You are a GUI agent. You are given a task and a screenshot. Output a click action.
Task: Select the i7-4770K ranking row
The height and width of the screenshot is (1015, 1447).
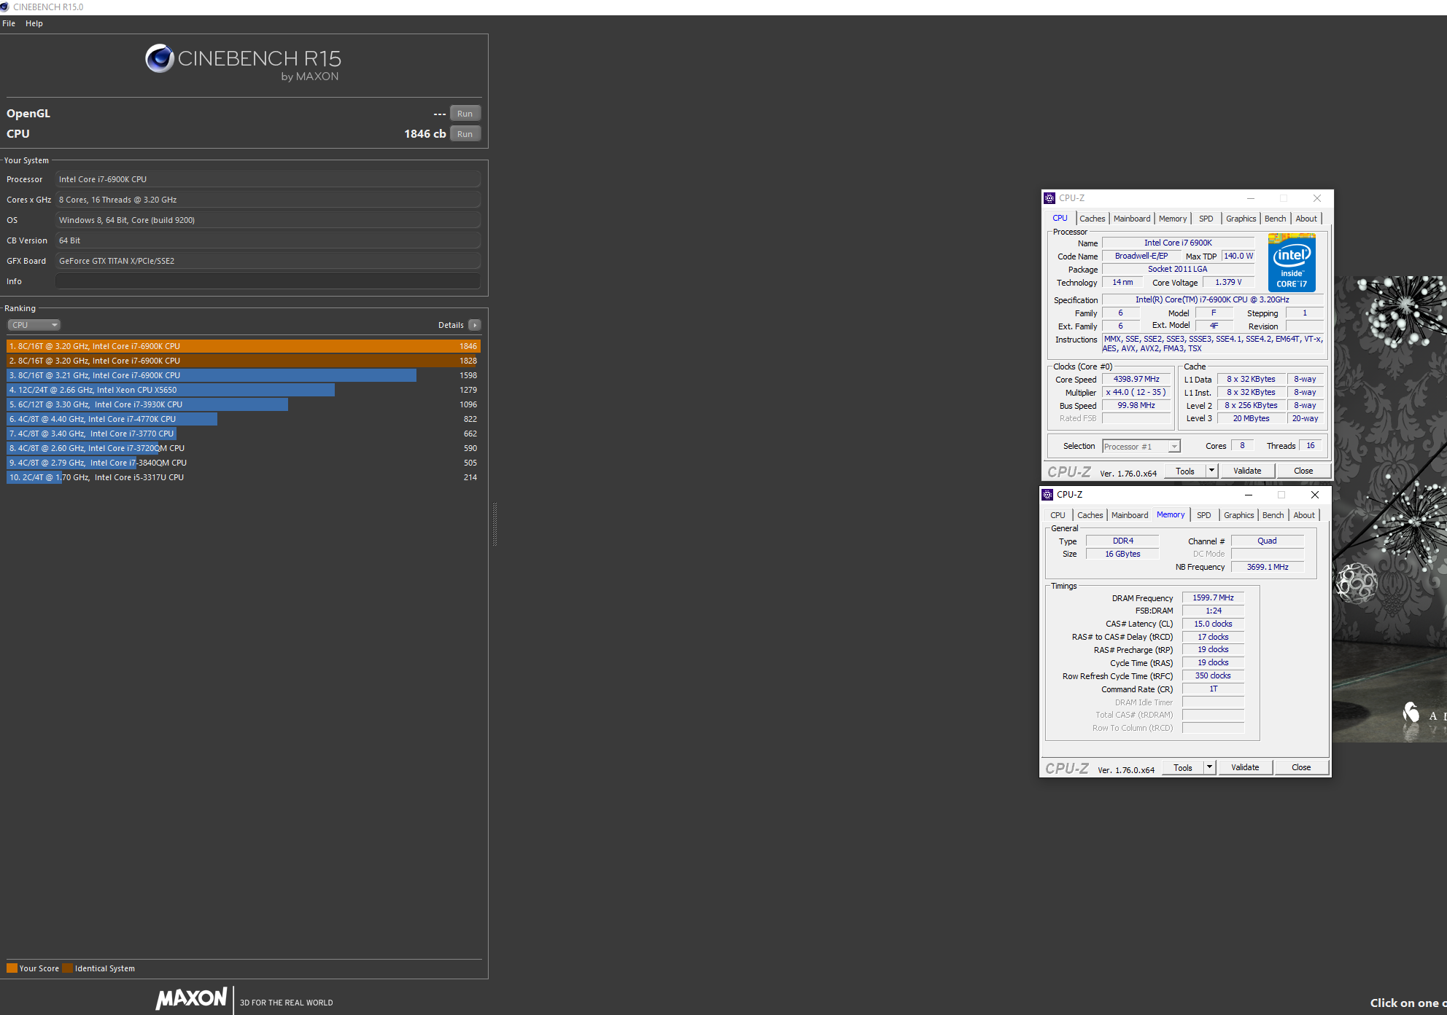point(244,419)
